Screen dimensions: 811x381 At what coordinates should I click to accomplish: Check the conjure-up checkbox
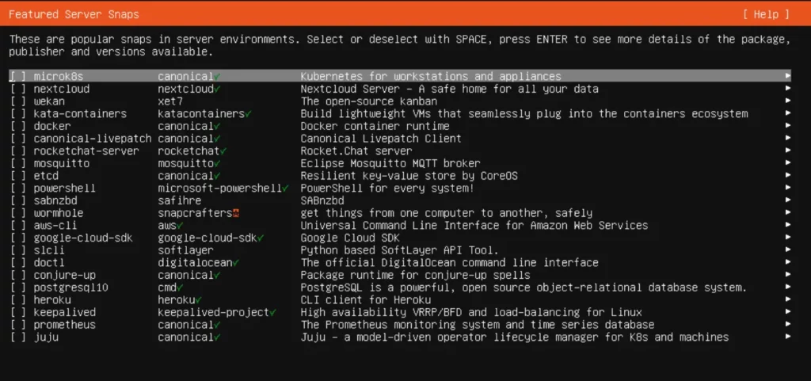17,275
